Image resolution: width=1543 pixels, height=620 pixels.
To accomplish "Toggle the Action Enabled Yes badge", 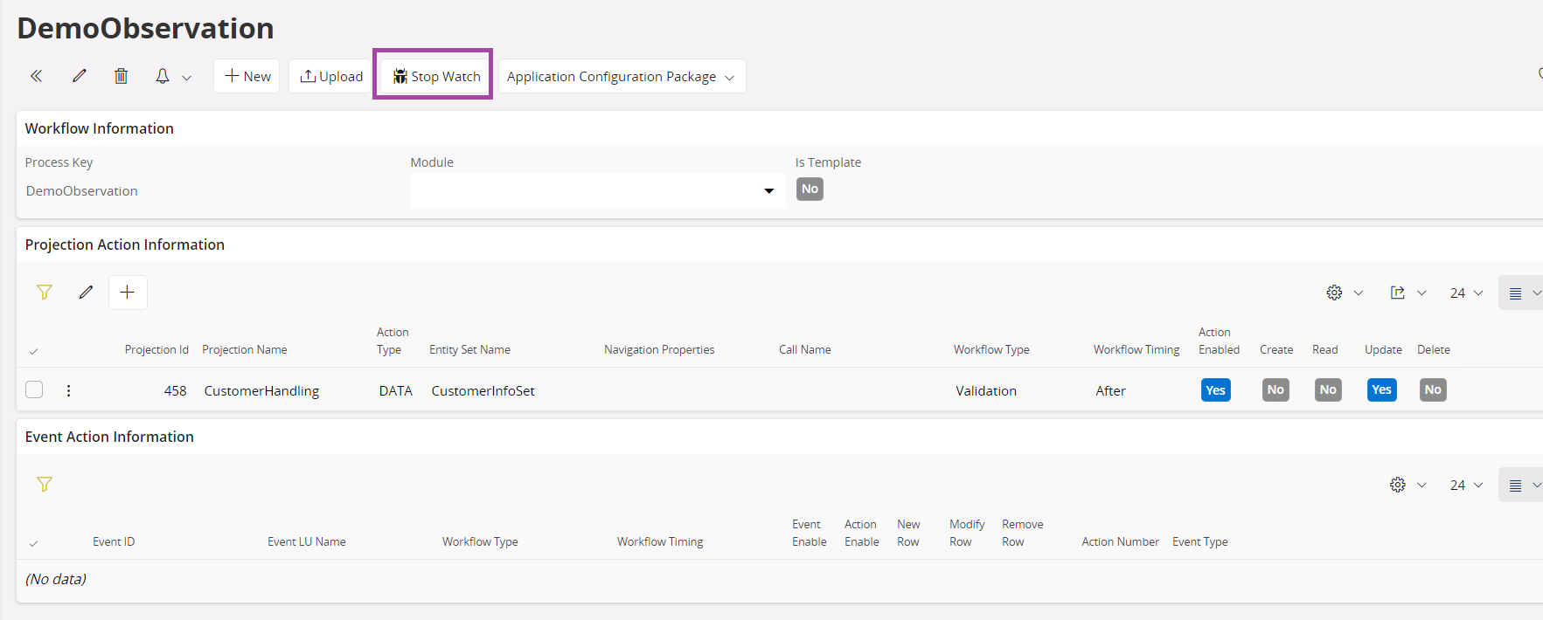I will coord(1215,390).
